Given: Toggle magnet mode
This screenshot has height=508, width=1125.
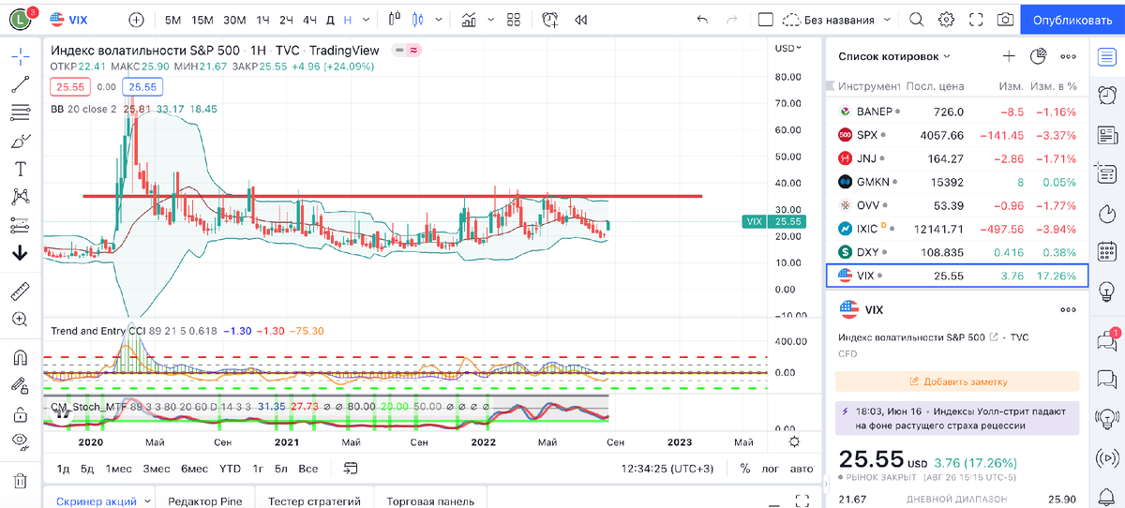Looking at the screenshot, I should (20, 357).
